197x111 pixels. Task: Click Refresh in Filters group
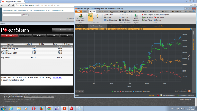157,20
